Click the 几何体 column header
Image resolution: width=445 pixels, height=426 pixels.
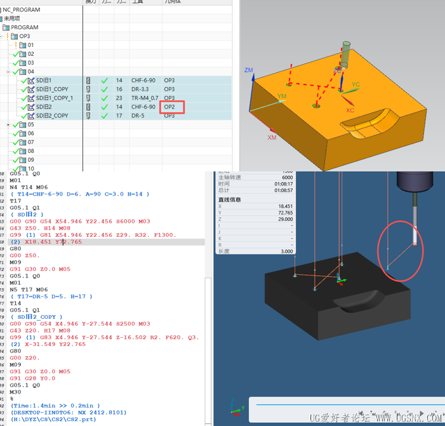172,3
